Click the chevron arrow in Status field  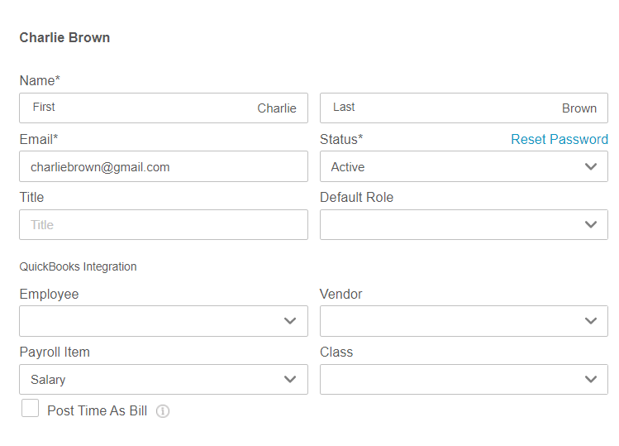(591, 166)
